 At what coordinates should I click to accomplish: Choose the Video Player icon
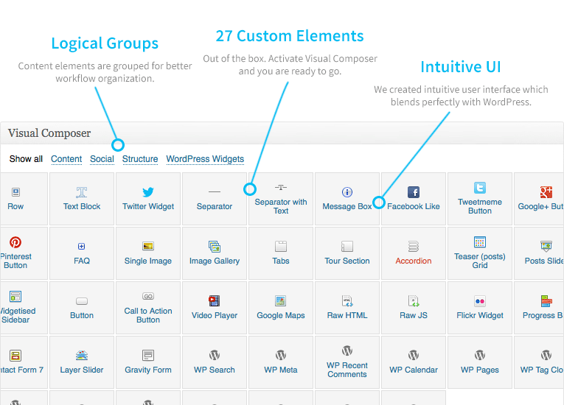215,300
